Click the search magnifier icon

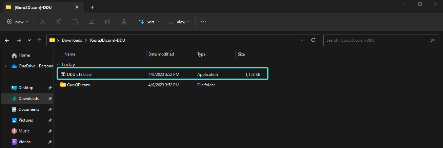[x=432, y=40]
